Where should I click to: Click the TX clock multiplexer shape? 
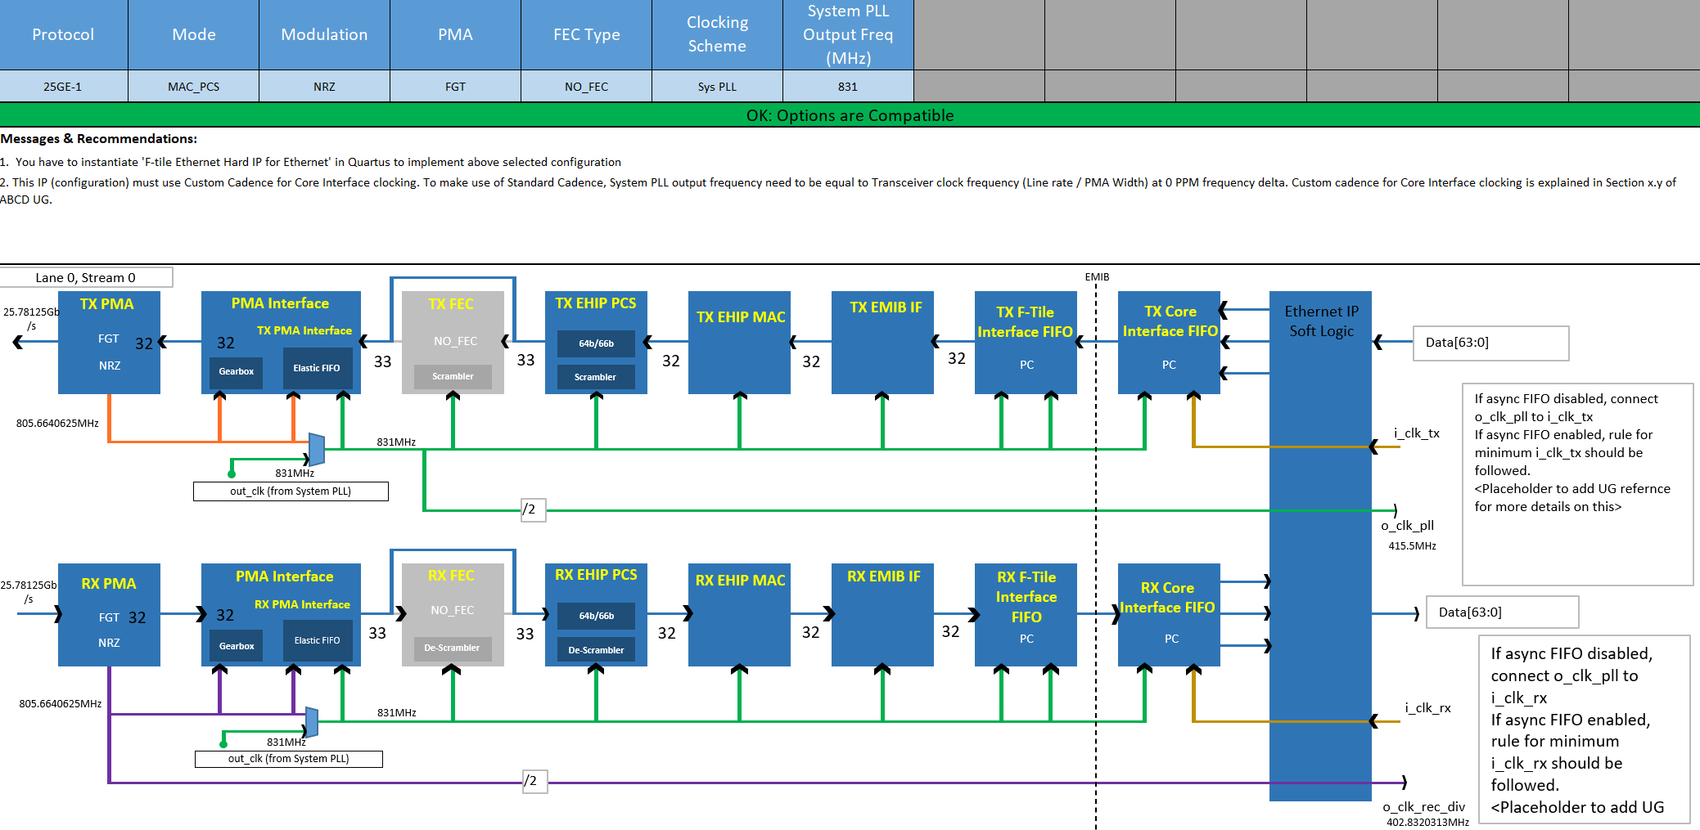[x=316, y=450]
